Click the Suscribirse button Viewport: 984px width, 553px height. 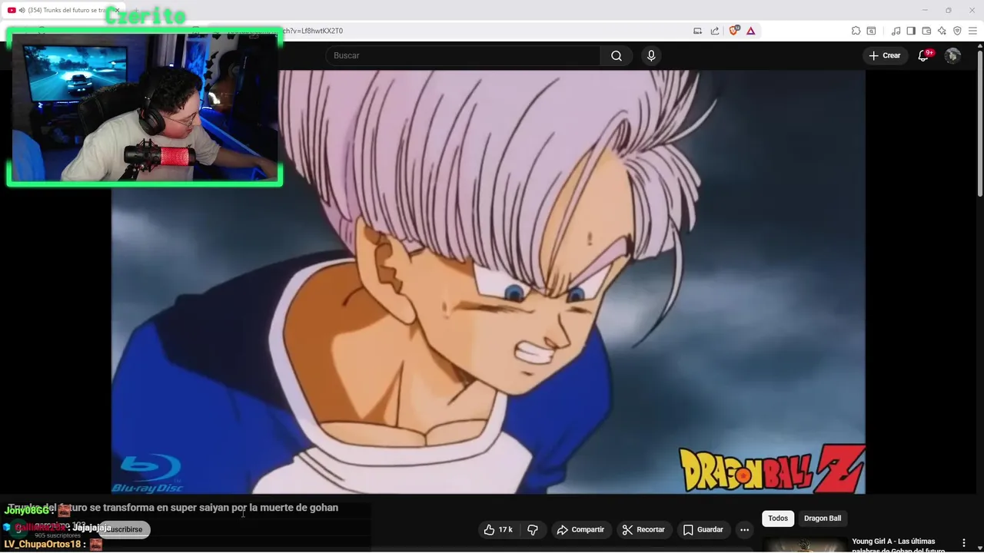(125, 529)
